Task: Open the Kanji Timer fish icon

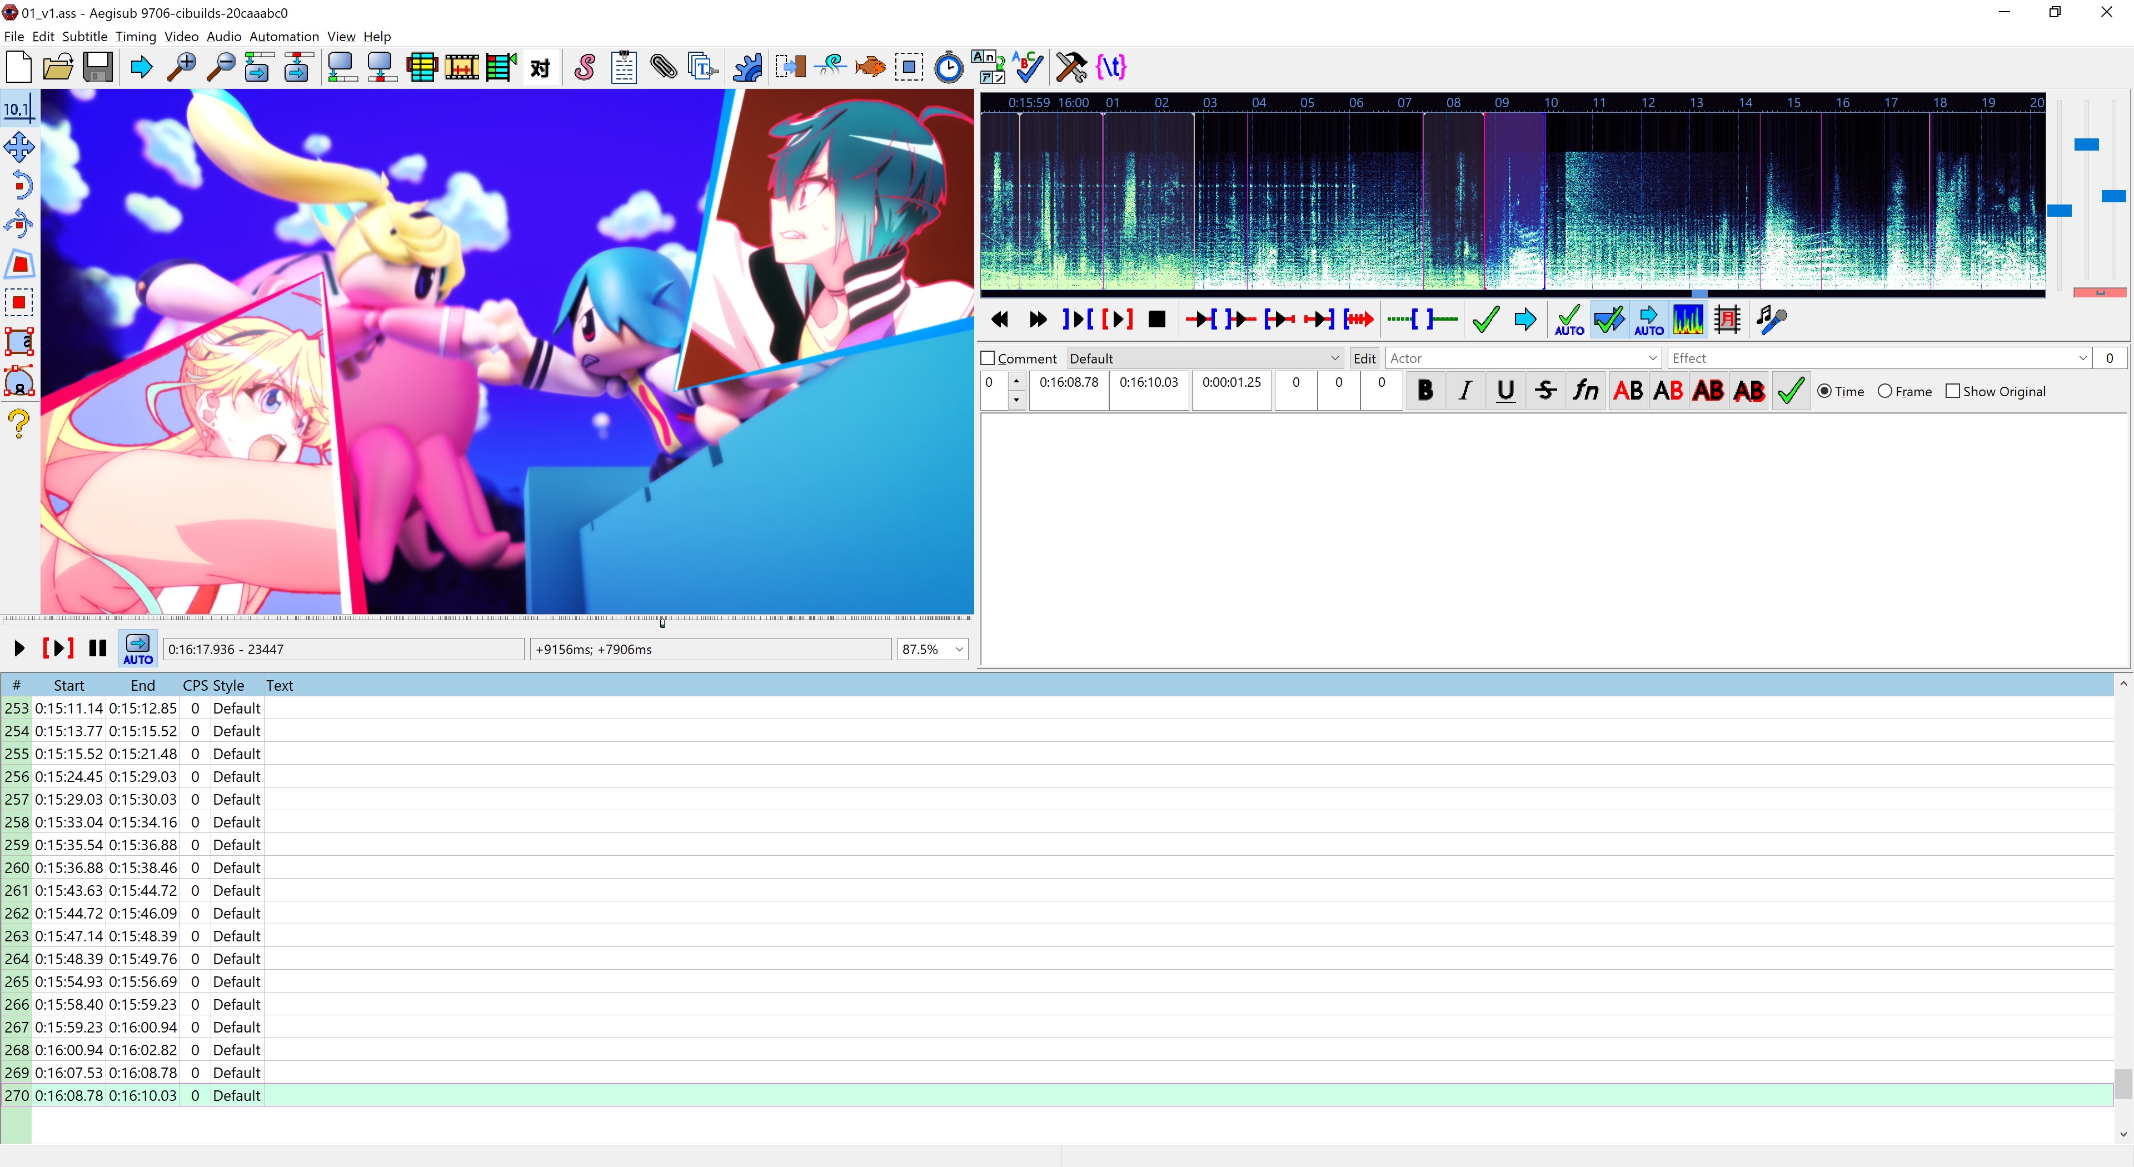Action: point(869,67)
